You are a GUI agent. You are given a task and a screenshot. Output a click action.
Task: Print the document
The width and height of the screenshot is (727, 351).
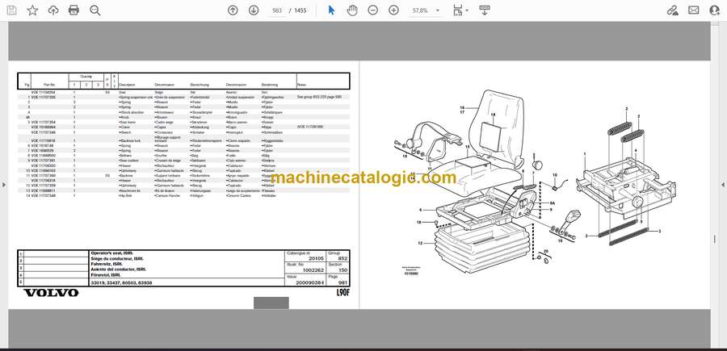(74, 10)
